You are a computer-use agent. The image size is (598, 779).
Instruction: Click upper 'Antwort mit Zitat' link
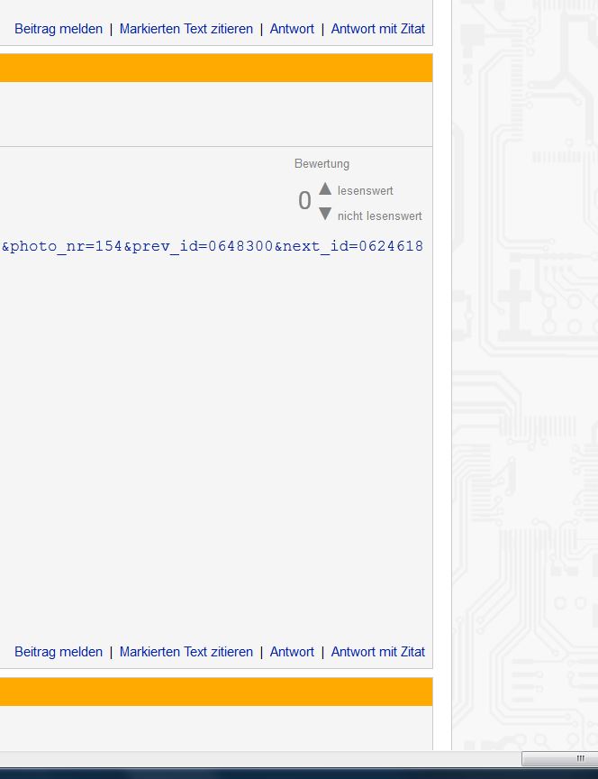(378, 29)
